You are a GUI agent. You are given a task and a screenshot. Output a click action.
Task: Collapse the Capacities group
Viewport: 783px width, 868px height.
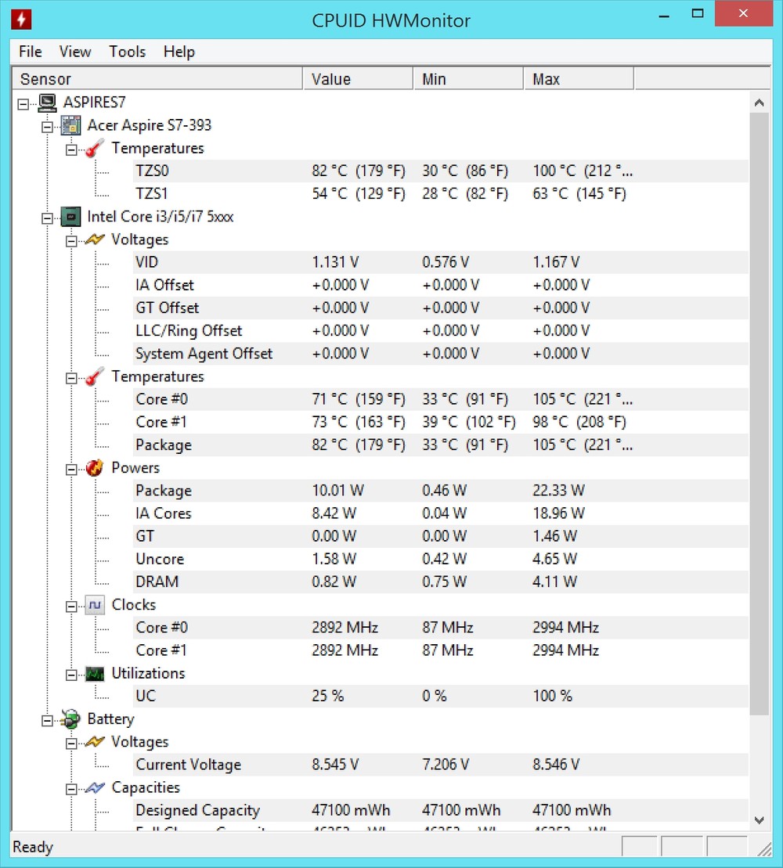click(x=71, y=789)
